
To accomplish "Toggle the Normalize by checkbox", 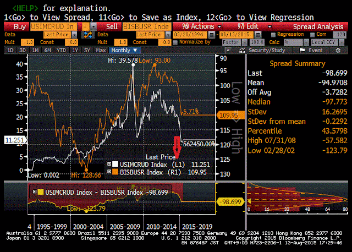I will [x=175, y=42].
